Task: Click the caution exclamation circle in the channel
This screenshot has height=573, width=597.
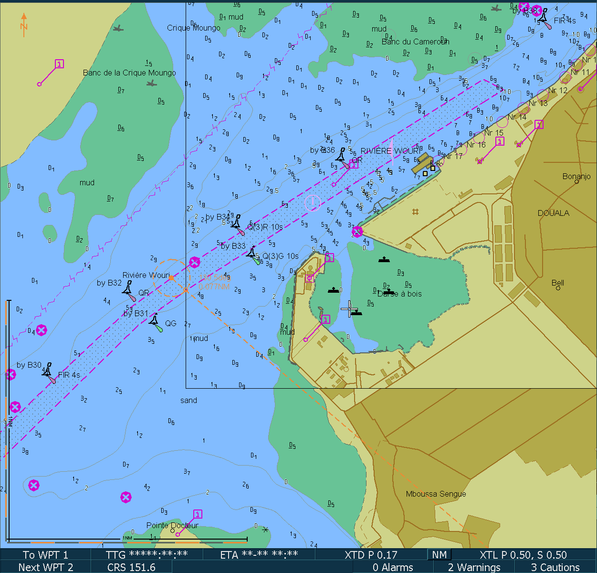Action: (313, 202)
